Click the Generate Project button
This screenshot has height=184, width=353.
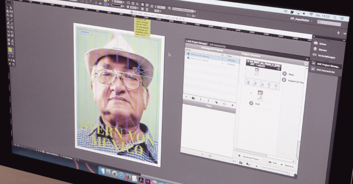(249, 157)
